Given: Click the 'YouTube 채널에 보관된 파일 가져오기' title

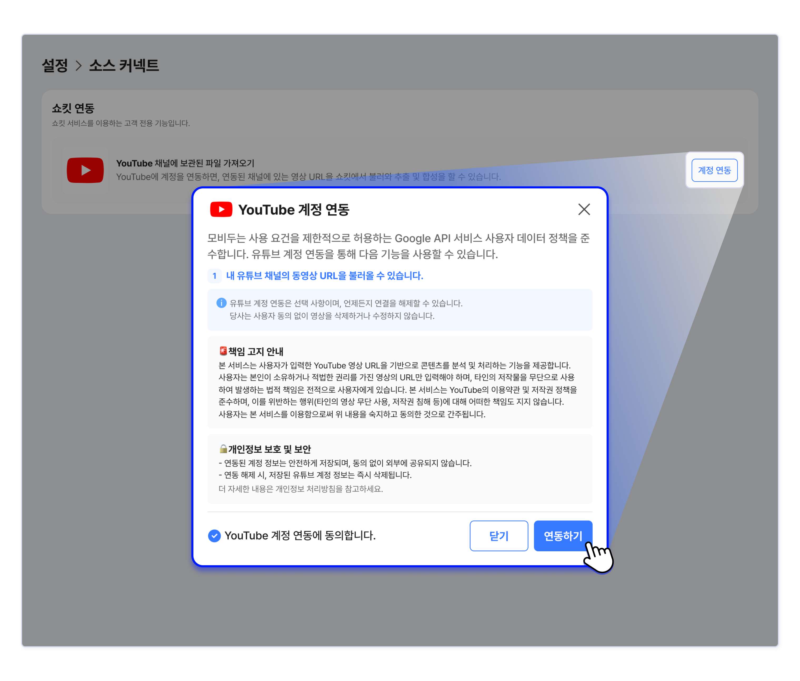Looking at the screenshot, I should tap(185, 163).
